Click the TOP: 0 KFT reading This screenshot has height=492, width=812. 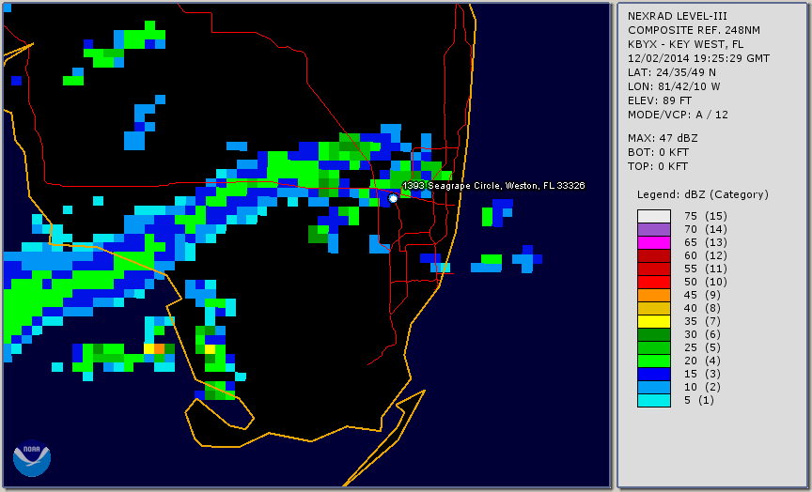point(658,166)
